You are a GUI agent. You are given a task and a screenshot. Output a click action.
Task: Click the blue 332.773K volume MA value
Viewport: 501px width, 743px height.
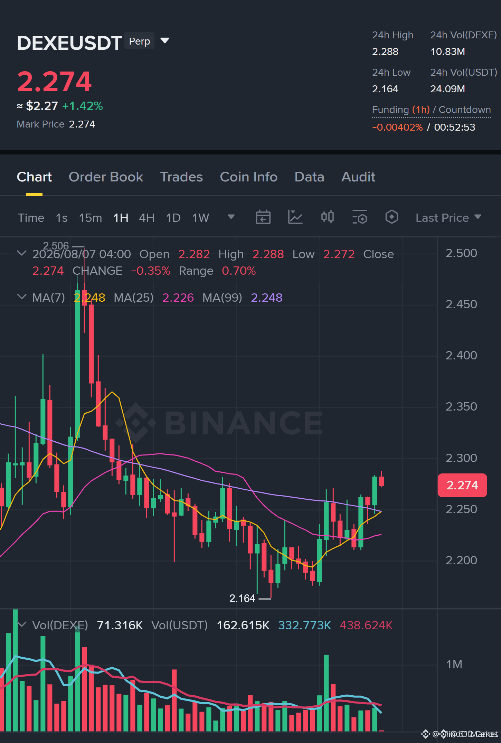305,625
